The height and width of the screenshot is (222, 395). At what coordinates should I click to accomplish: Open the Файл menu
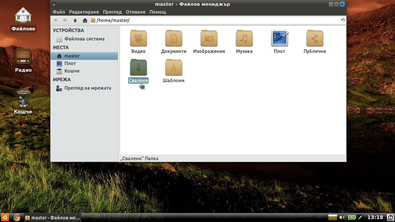pos(59,12)
